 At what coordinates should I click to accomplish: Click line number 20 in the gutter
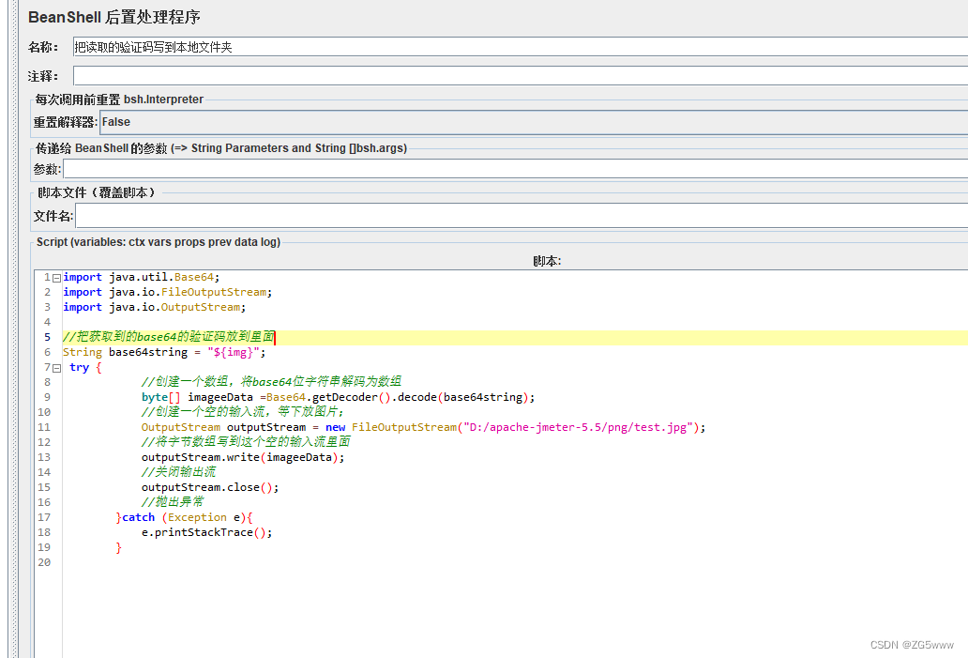point(45,562)
